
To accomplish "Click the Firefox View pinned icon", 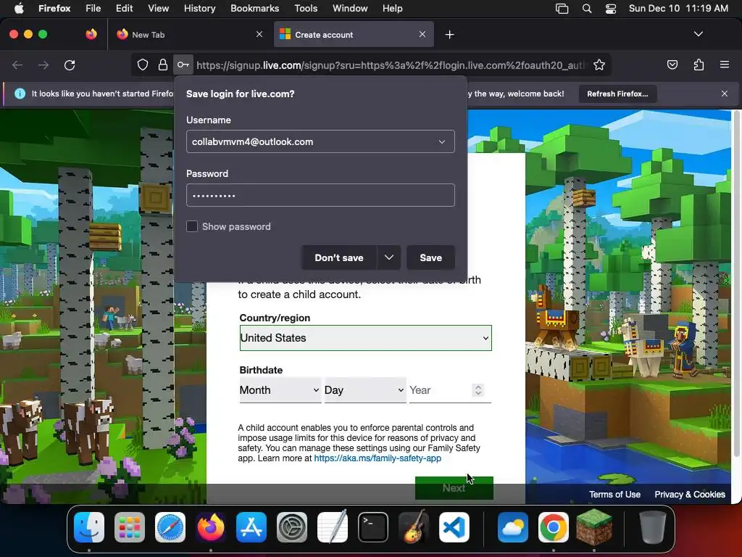I will click(91, 34).
